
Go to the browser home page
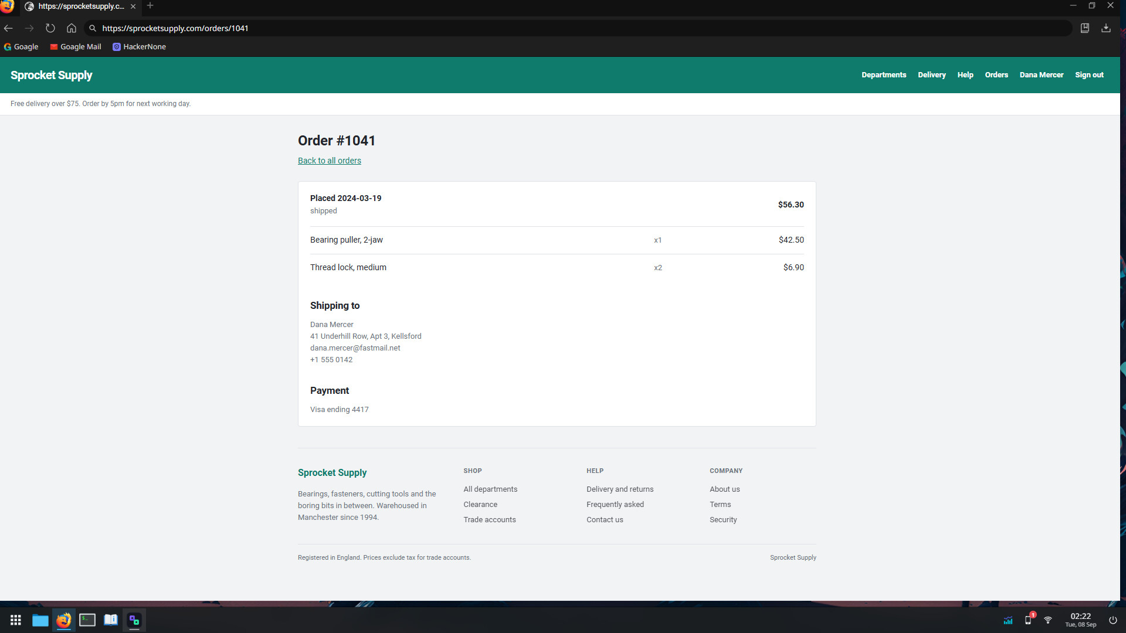pos(72,28)
